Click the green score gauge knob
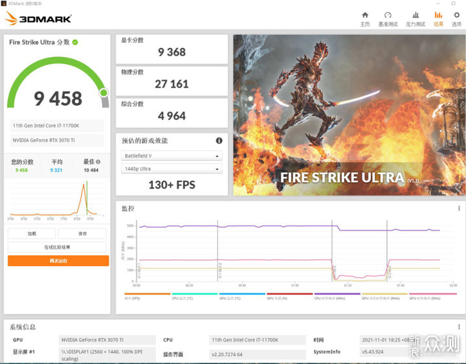The image size is (466, 364). (x=104, y=93)
